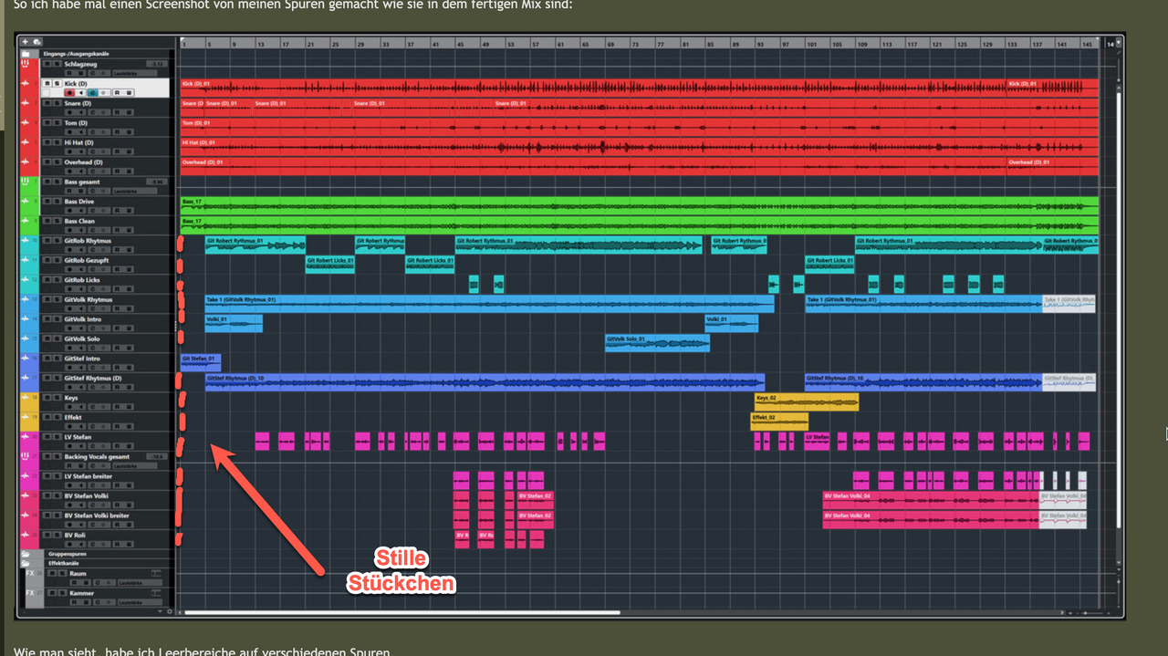1168x656 pixels.
Task: Toggle monitor on Hi Hat (D) track
Action: coord(80,151)
